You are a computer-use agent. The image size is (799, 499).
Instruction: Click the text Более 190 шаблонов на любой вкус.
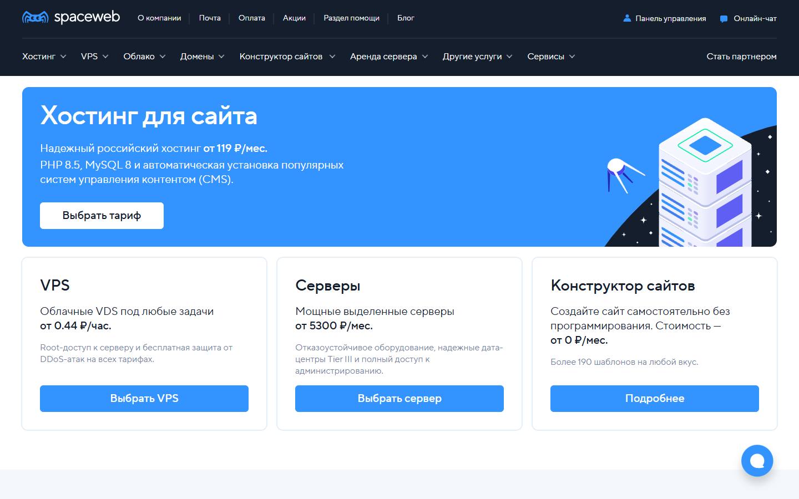coord(624,362)
